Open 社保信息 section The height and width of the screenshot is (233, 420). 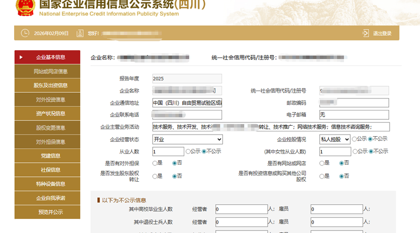point(47,170)
